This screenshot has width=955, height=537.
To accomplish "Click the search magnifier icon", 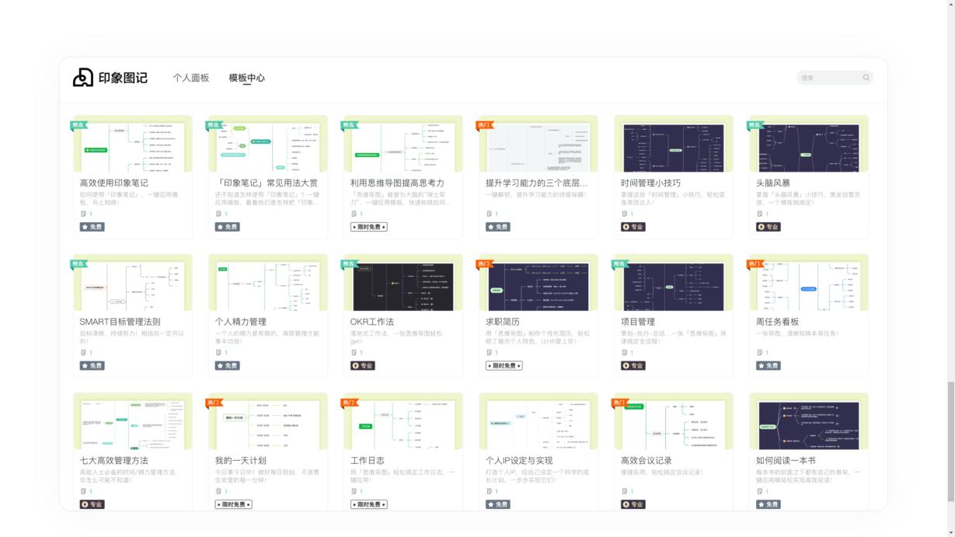I will pyautogui.click(x=866, y=78).
